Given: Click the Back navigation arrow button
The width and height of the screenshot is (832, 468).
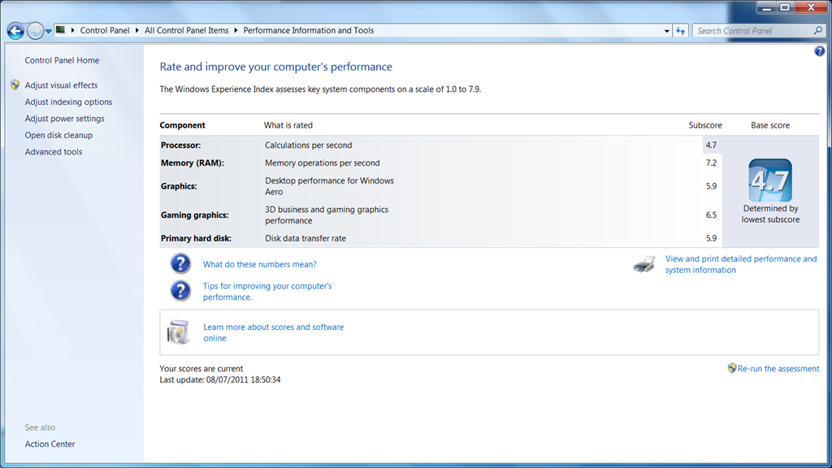Looking at the screenshot, I should (15, 31).
